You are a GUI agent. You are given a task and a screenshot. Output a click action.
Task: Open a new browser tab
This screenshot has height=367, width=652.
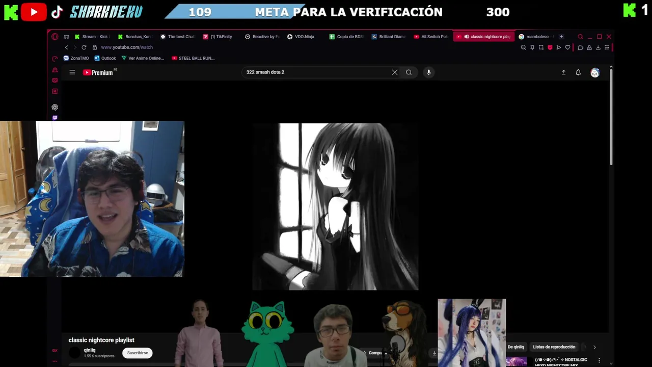pyautogui.click(x=561, y=37)
